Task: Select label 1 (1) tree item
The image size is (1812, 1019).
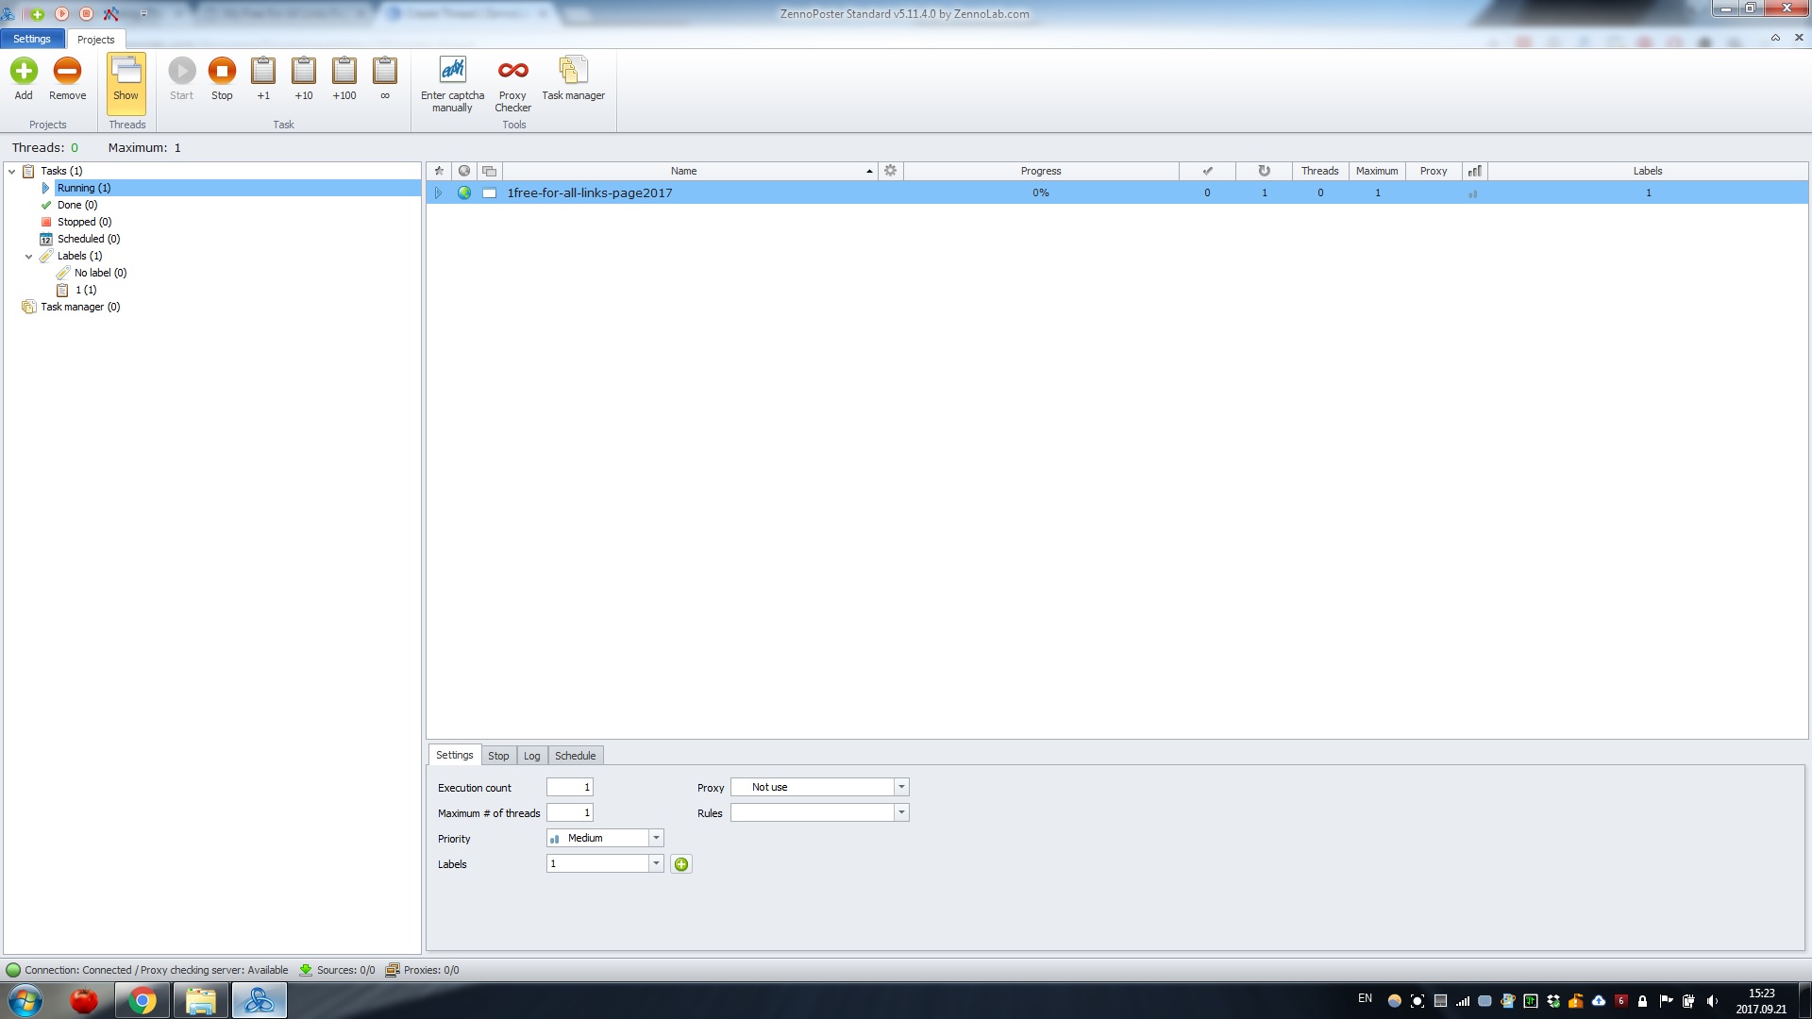Action: tap(86, 290)
